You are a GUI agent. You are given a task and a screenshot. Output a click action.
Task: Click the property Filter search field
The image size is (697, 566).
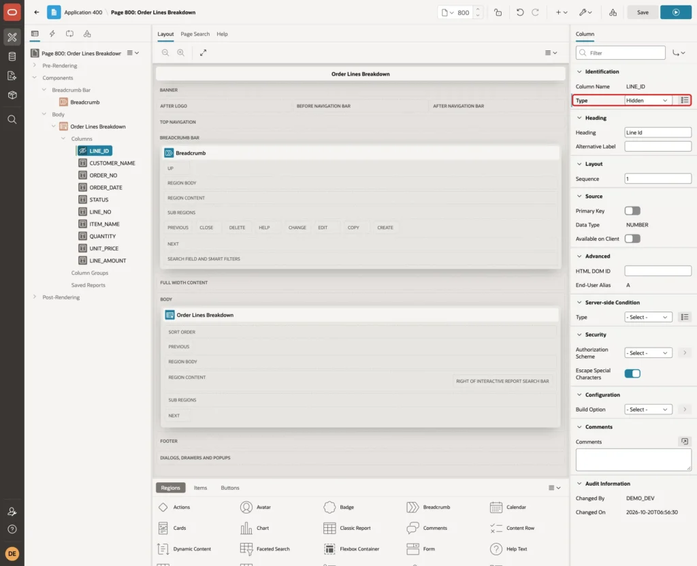[x=620, y=53]
